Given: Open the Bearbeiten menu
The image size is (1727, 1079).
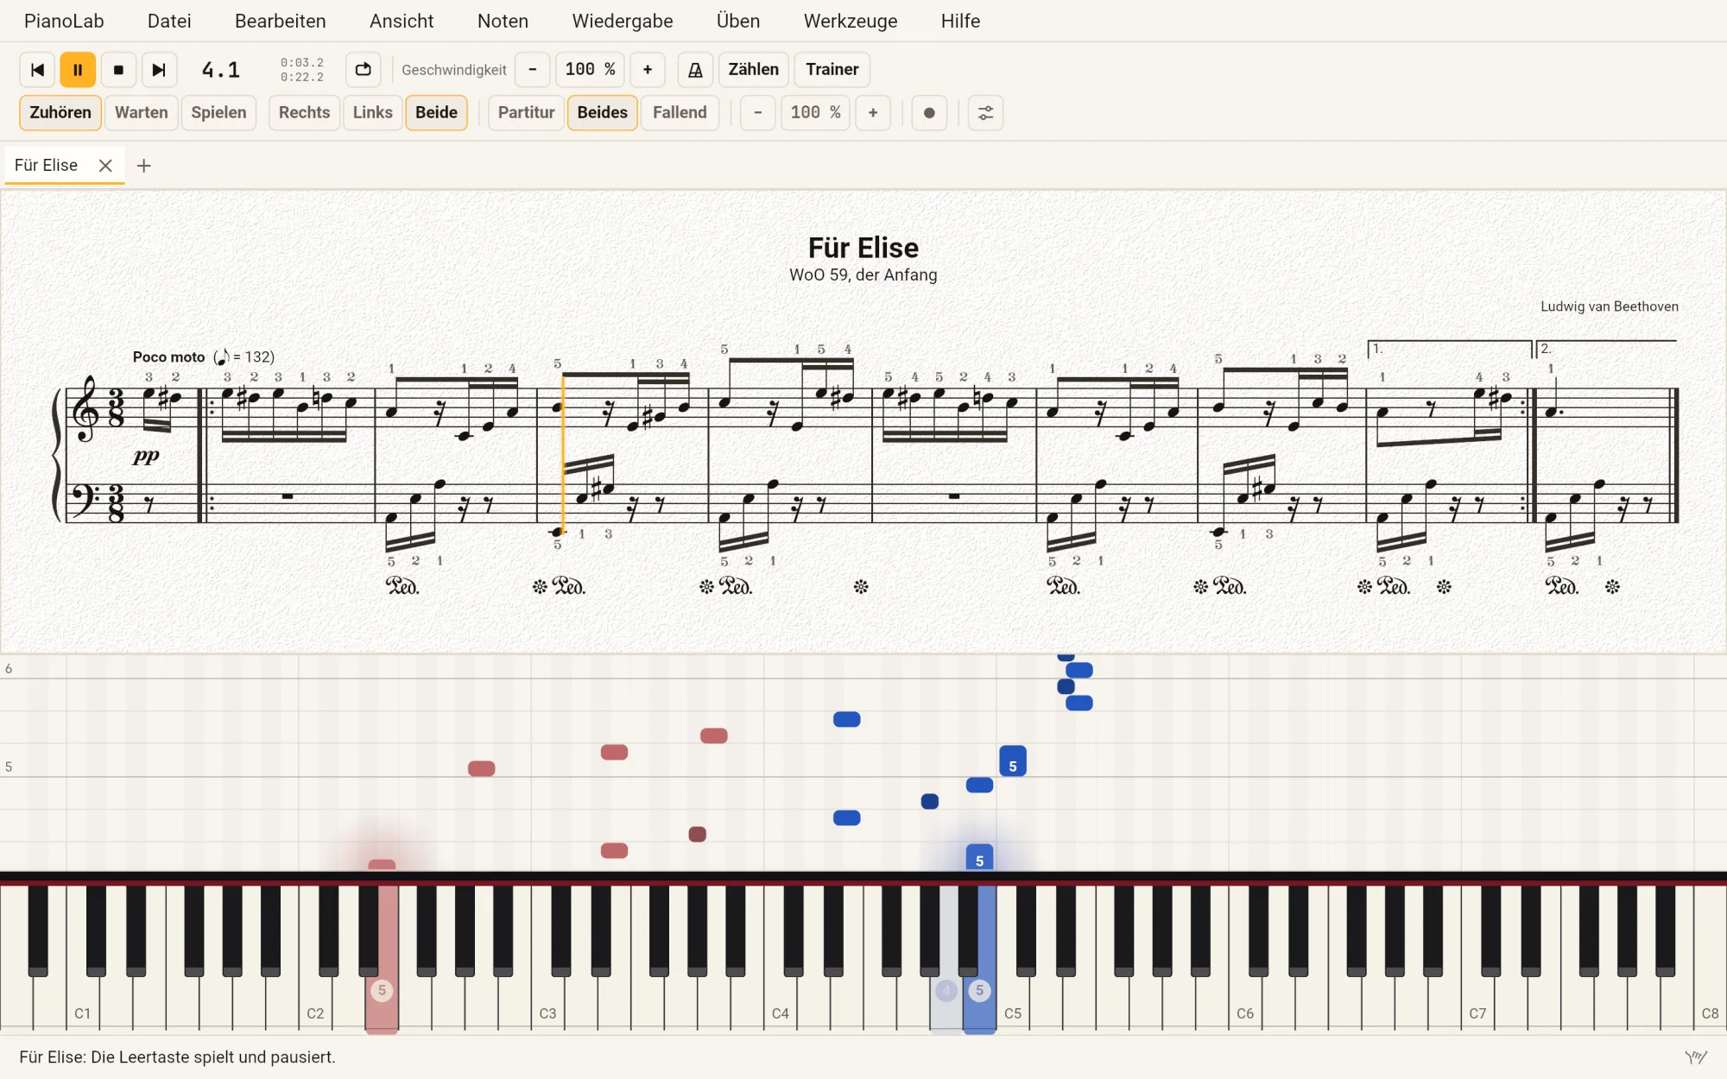Looking at the screenshot, I should [281, 21].
